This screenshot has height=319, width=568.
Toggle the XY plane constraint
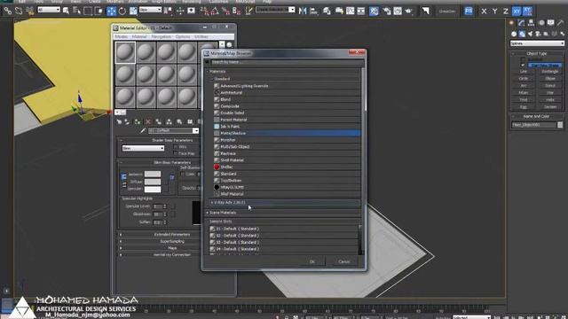(517, 12)
